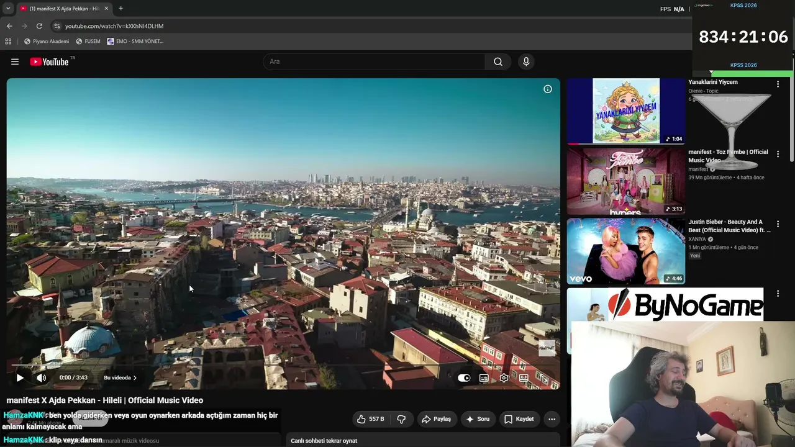Screen dimensions: 795x447
Task: View site information icon in the address bar
Action: click(57, 26)
